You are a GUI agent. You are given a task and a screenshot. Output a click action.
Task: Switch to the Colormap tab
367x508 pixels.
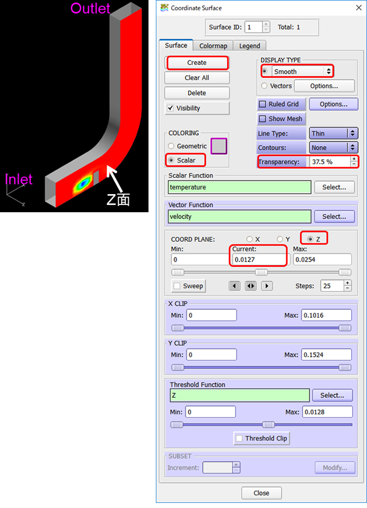(x=212, y=46)
